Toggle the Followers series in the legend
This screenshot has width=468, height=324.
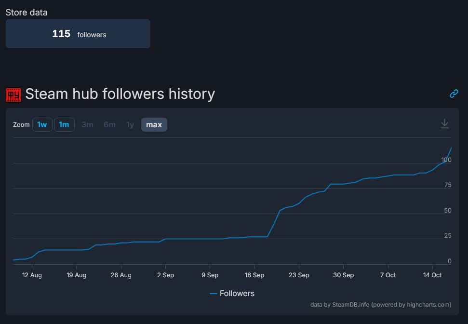tap(232, 293)
